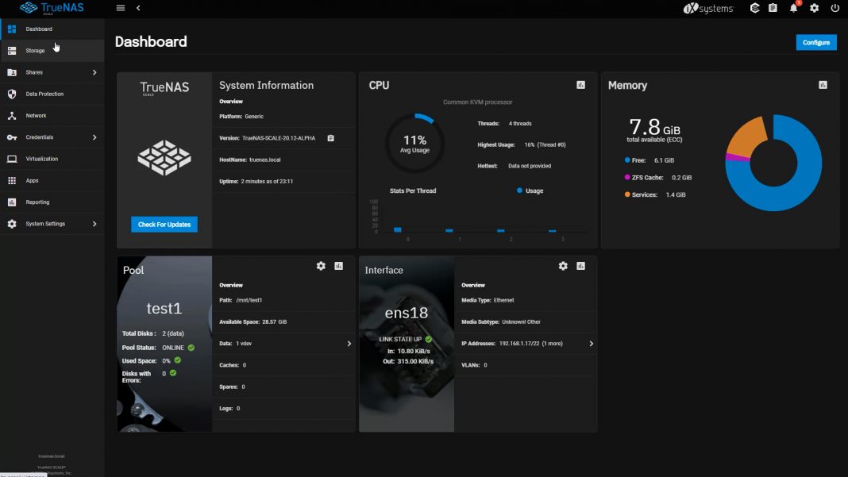Click the Check For Updates button
848x477 pixels.
click(x=164, y=225)
